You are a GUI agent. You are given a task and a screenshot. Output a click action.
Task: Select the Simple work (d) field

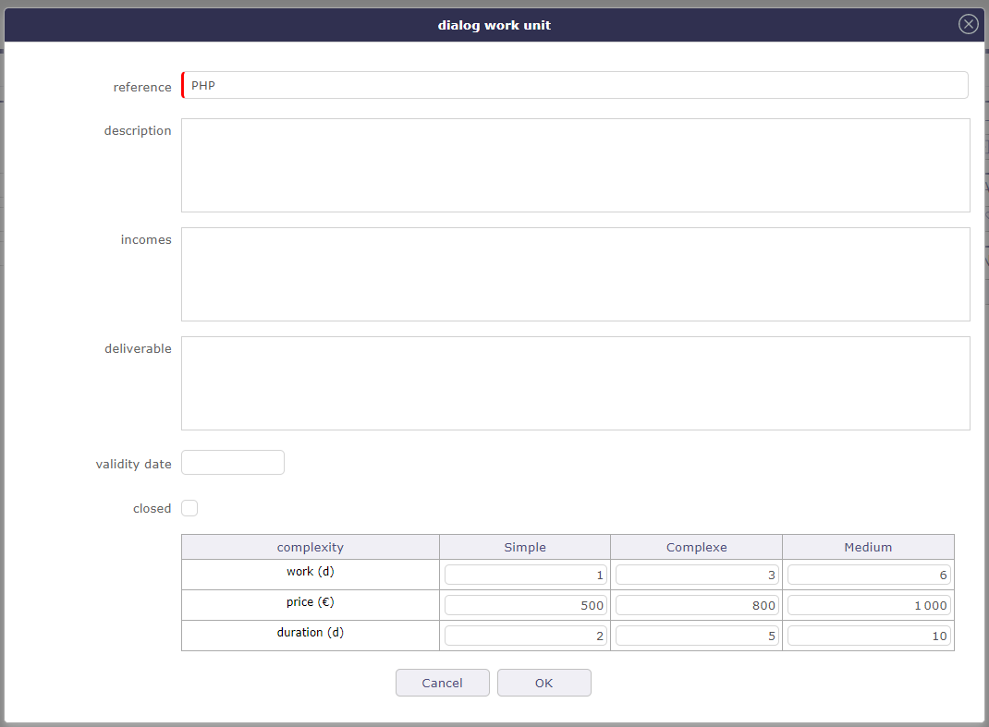pos(525,575)
